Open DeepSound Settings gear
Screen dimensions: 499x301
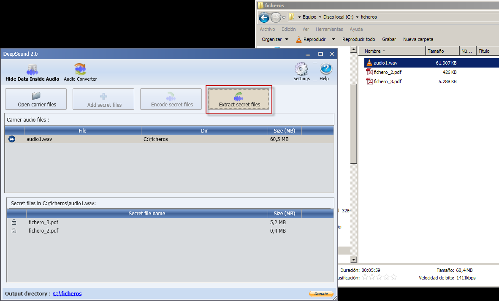(x=301, y=72)
